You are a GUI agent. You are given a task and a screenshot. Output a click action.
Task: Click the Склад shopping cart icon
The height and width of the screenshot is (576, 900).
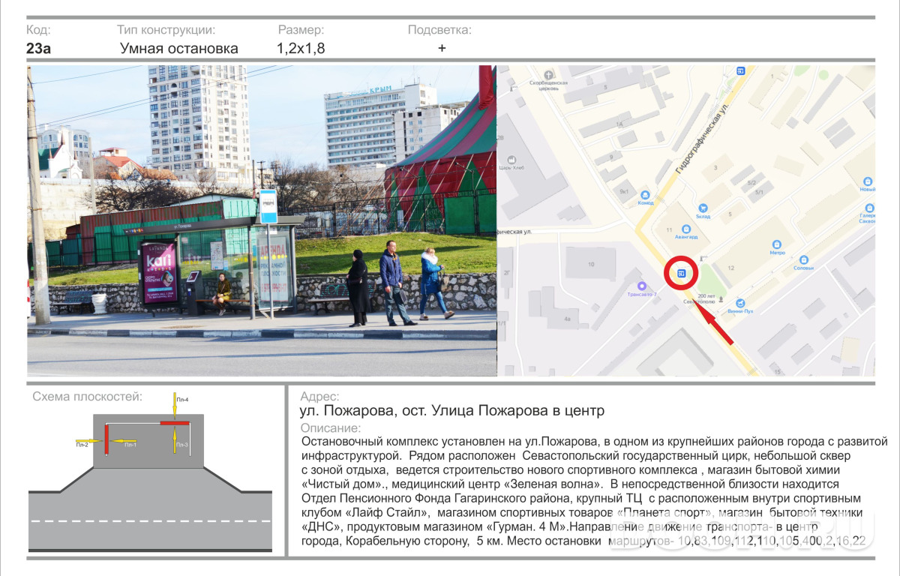(x=703, y=208)
